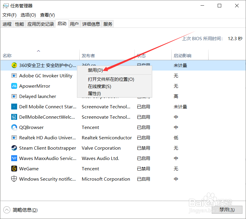Switch to the 详细信息 tab

[x=91, y=24]
